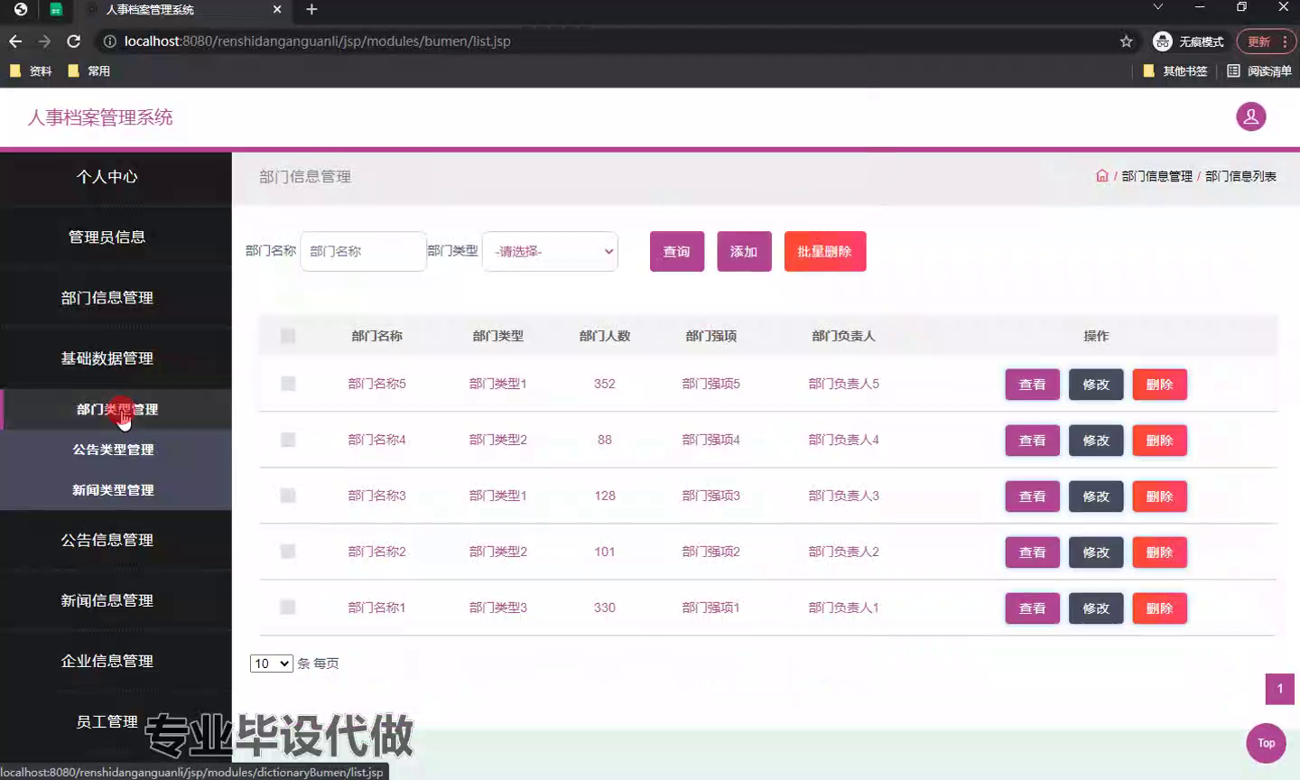Click 修改 for 部门名称5 row
Screen dimensions: 1300x780
coord(1096,385)
